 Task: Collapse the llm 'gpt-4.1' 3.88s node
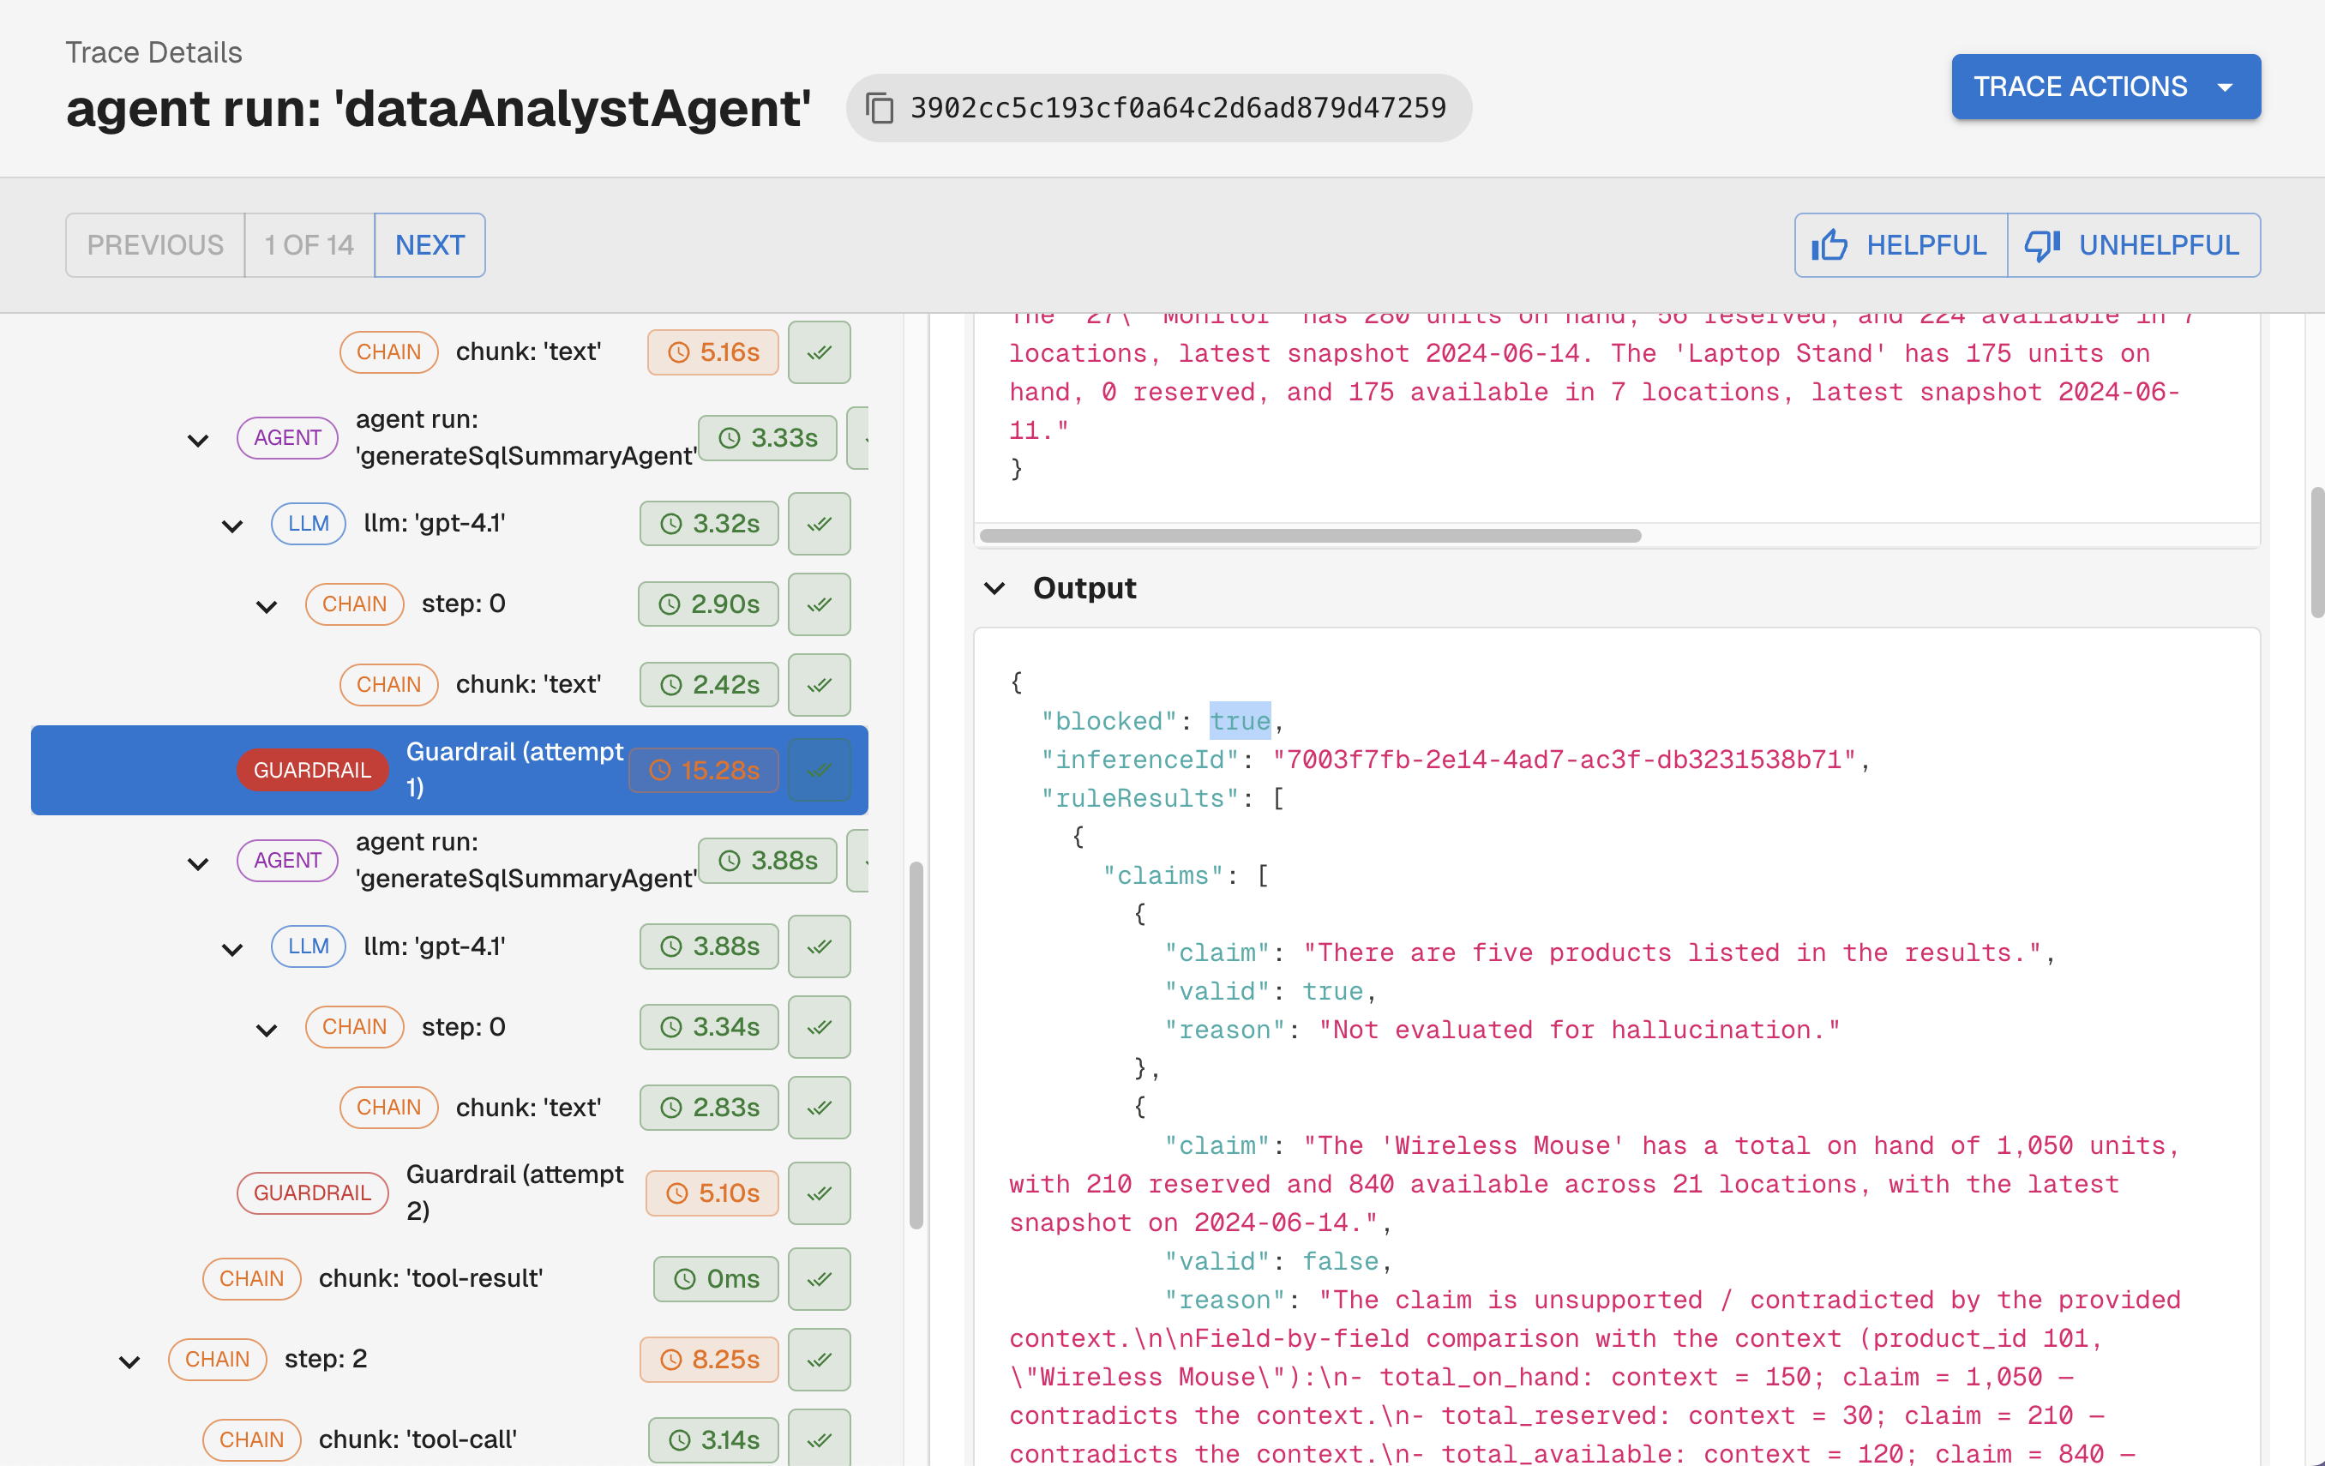point(231,948)
